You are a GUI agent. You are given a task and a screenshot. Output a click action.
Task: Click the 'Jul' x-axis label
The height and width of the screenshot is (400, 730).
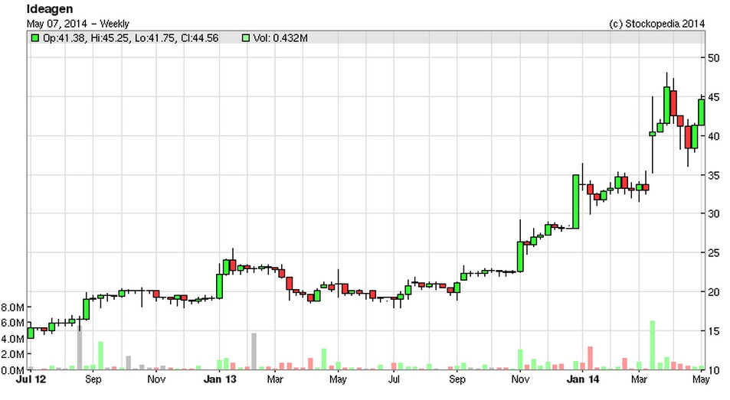tap(394, 379)
